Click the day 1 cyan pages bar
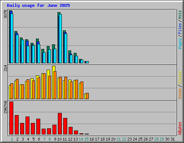 tap(12, 38)
